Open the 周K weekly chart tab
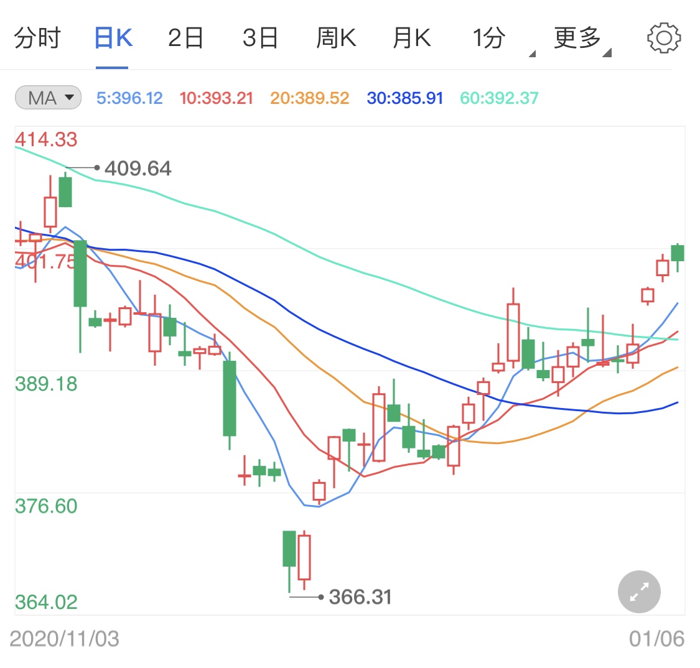The height and width of the screenshot is (668, 700). pos(336,38)
